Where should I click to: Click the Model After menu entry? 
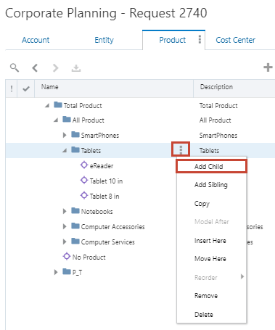[211, 222]
